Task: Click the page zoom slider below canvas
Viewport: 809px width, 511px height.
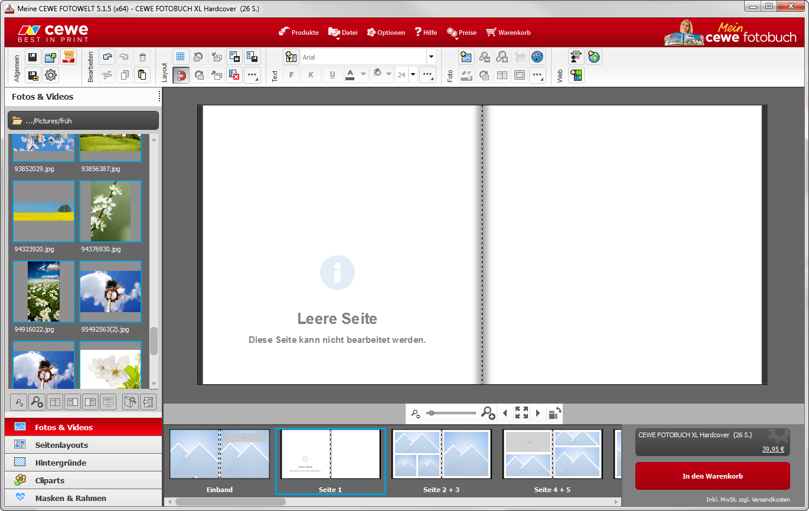Action: (452, 413)
